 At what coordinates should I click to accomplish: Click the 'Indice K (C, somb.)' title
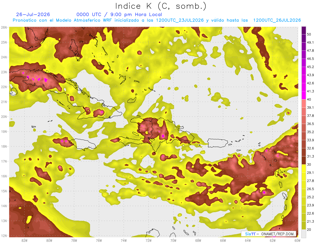pos(161,6)
